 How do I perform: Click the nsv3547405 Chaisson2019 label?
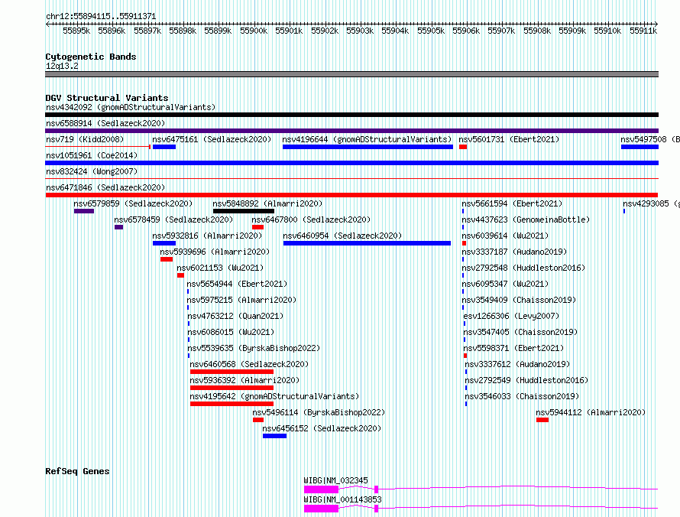pyautogui.click(x=520, y=332)
